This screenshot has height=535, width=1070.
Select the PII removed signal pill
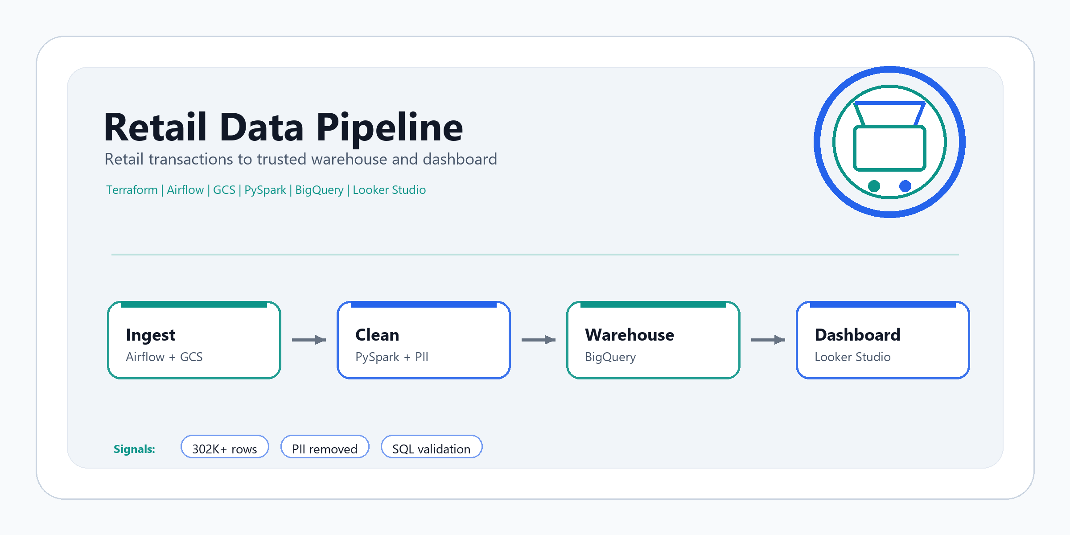(325, 447)
